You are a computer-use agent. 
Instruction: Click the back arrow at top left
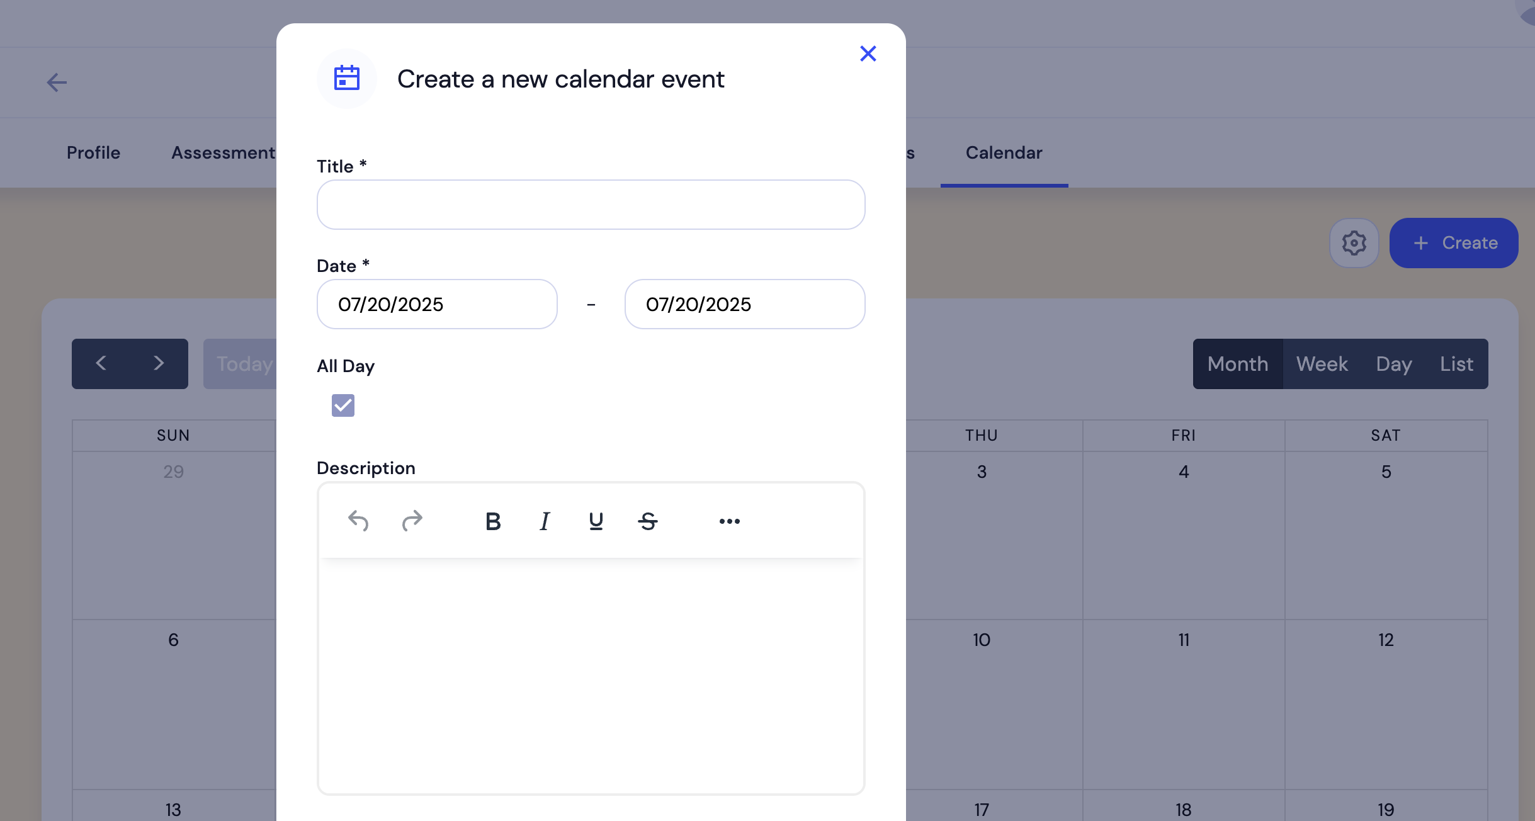(57, 82)
